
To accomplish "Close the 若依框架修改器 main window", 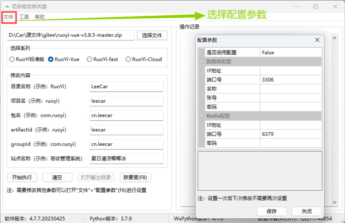I will tap(335, 6).
